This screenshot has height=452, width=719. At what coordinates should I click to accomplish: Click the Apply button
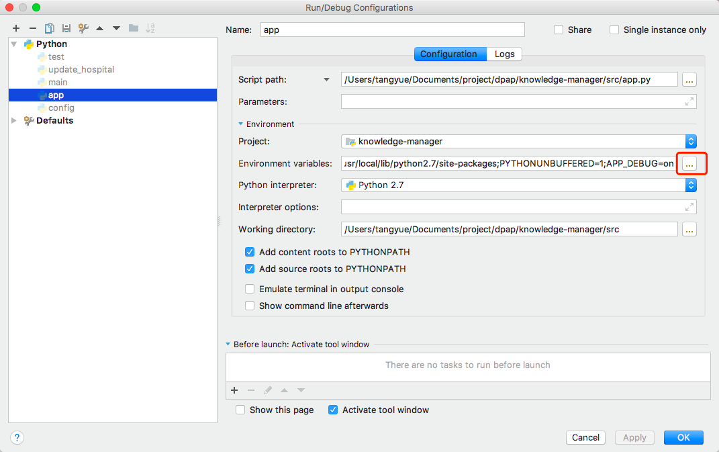(634, 437)
